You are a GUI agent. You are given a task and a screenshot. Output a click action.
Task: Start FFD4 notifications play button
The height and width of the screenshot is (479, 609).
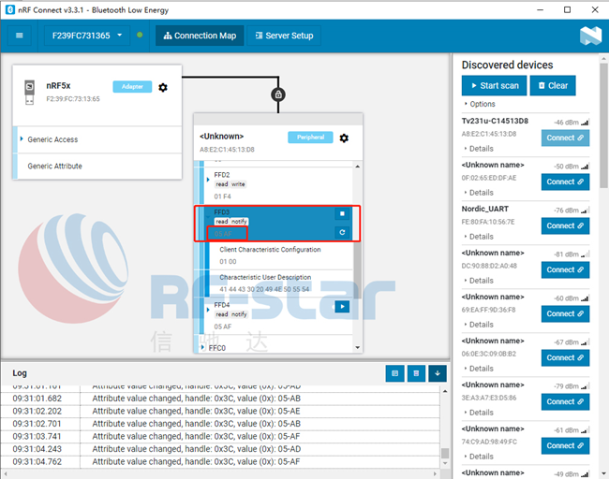[x=342, y=307]
